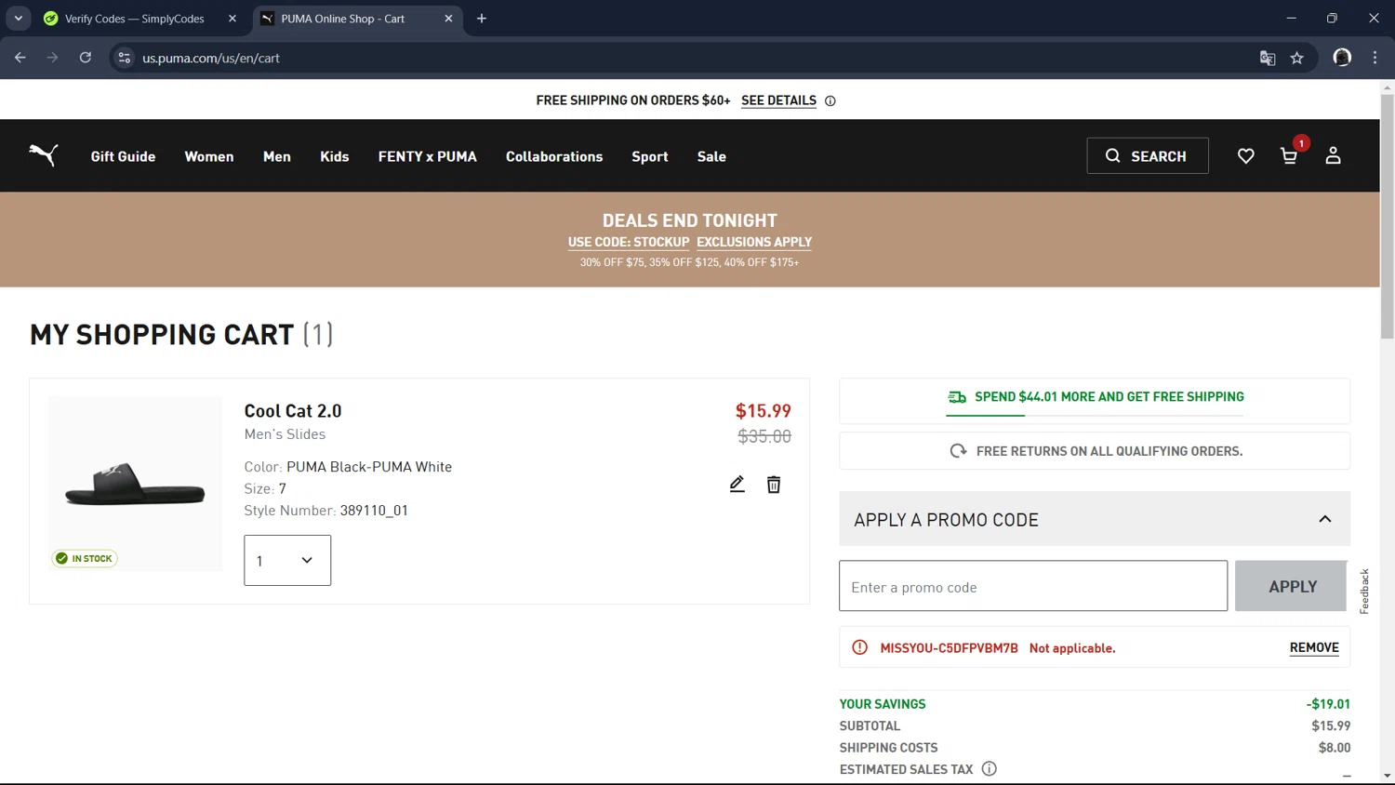The image size is (1395, 785).
Task: Open the quantity dropdown showing 1
Action: (x=287, y=560)
